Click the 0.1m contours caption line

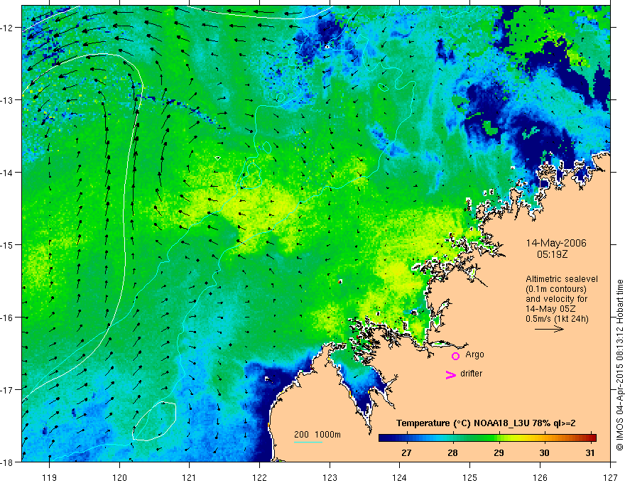tap(556, 289)
